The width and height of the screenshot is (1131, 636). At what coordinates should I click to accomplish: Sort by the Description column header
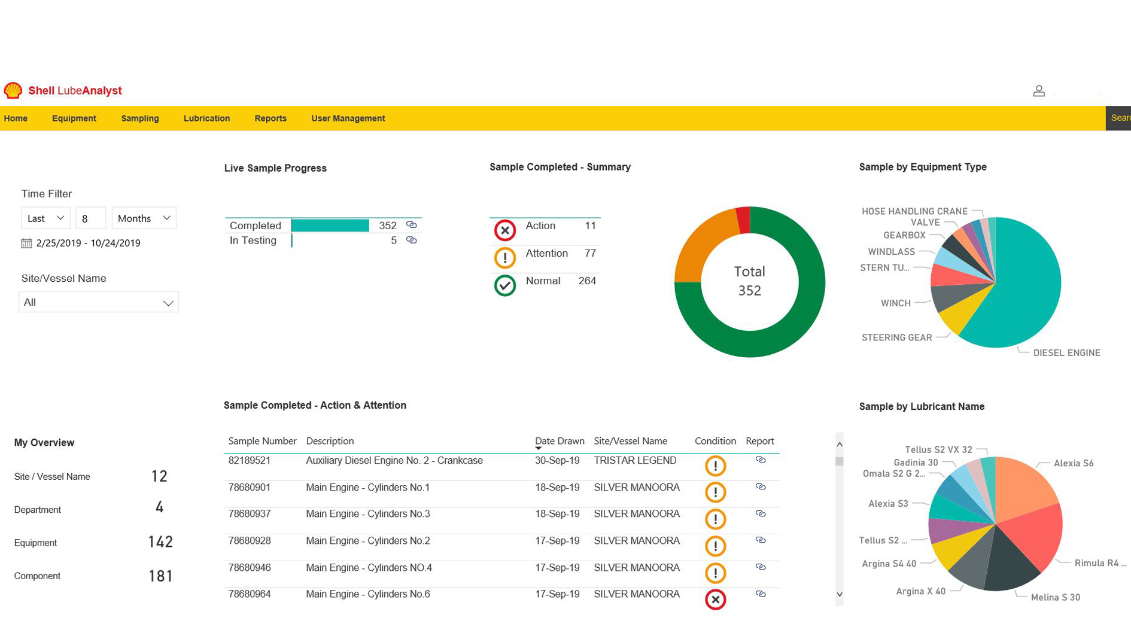pyautogui.click(x=330, y=441)
